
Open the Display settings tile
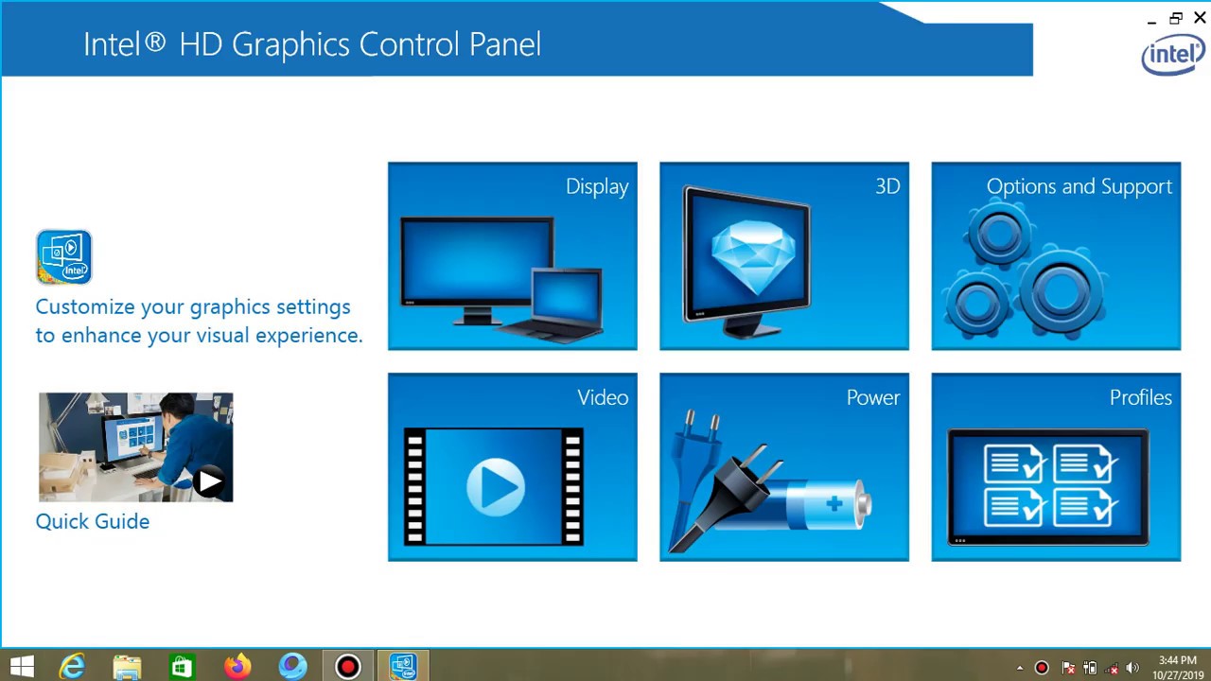512,255
